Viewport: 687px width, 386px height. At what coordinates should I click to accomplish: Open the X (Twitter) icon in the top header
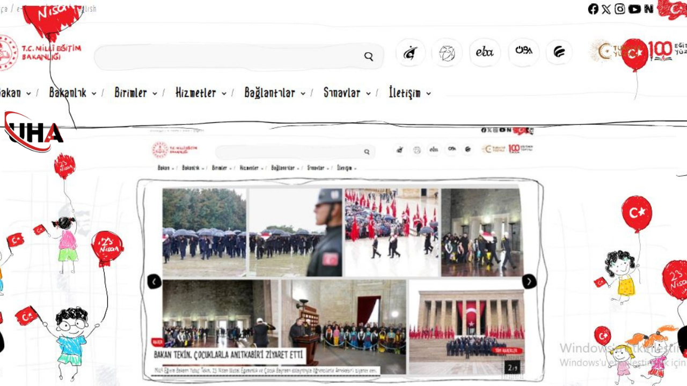click(606, 9)
